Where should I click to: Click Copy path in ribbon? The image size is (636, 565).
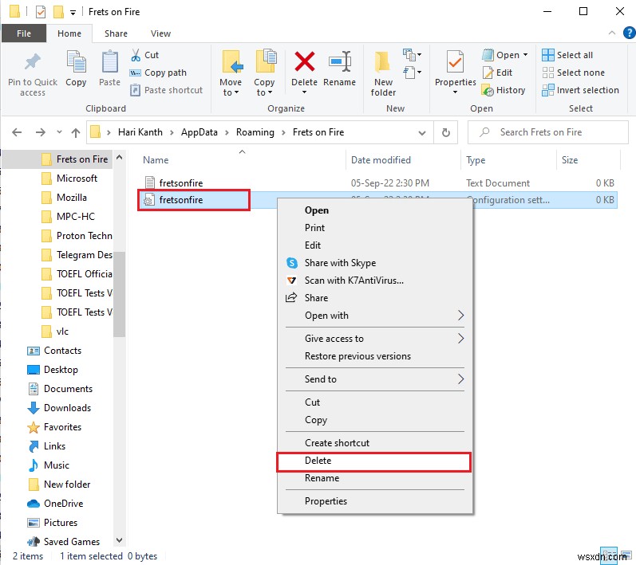click(x=158, y=73)
